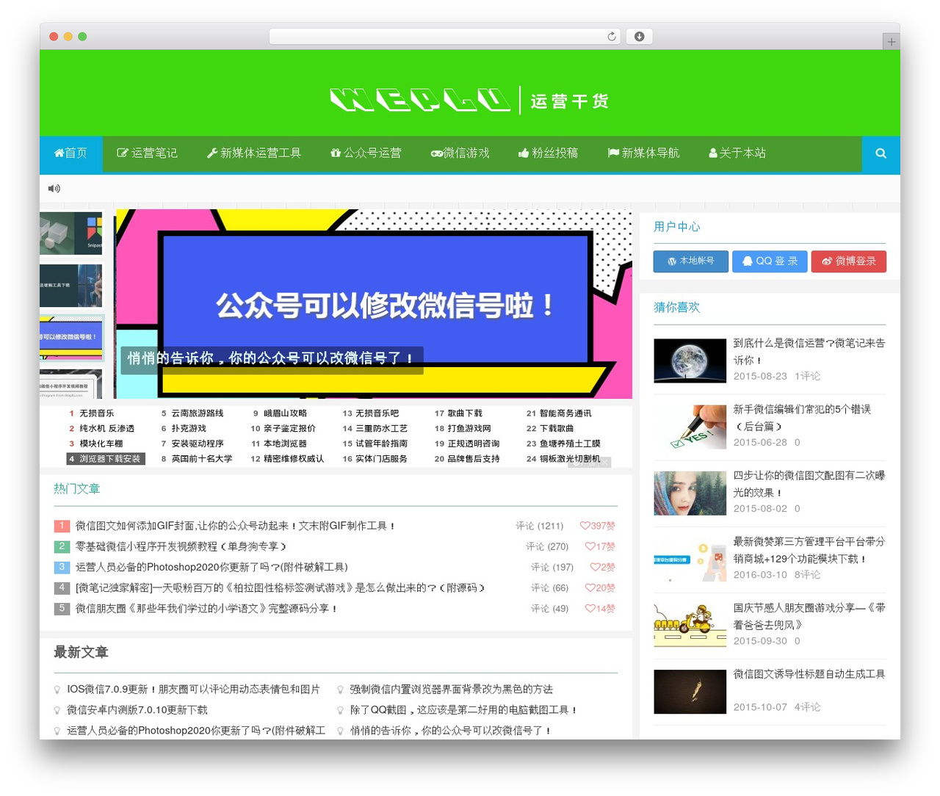Click the browser download arrow icon
This screenshot has width=940, height=796.
(639, 37)
